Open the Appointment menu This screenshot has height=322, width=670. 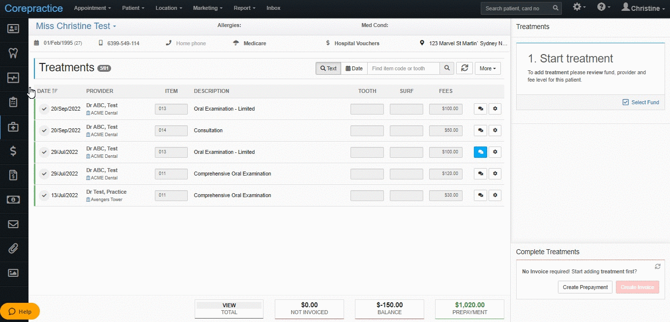(x=92, y=8)
